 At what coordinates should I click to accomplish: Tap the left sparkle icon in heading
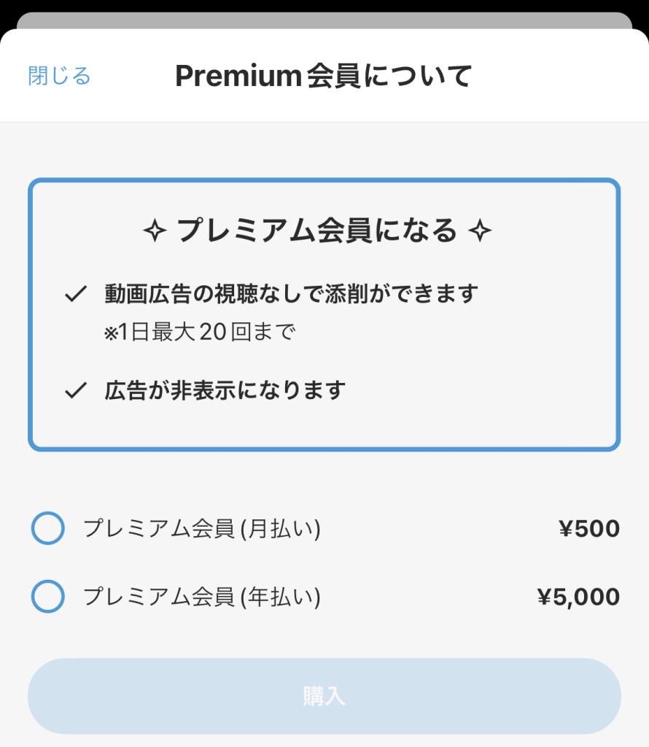pos(155,231)
